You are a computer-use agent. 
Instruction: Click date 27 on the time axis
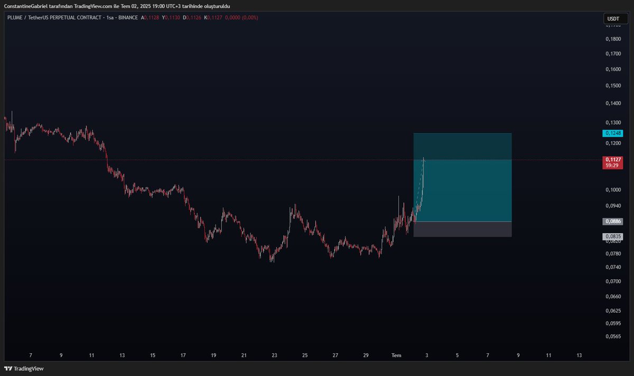[335, 355]
